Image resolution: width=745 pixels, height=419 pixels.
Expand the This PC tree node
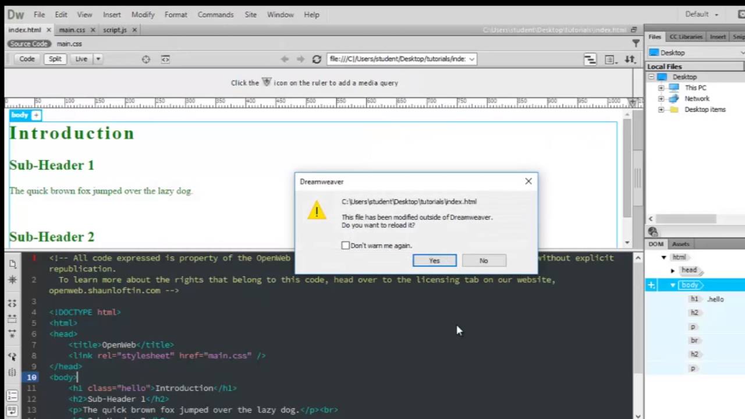661,88
